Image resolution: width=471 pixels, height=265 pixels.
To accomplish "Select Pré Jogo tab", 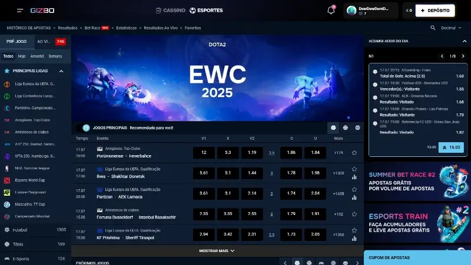I will (x=16, y=42).
